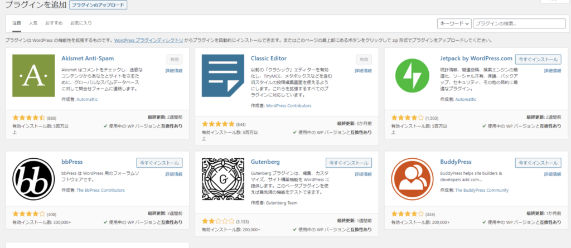
Task: Click 最終更新: 3か月前 on Classic Editor card
Action: point(355,124)
